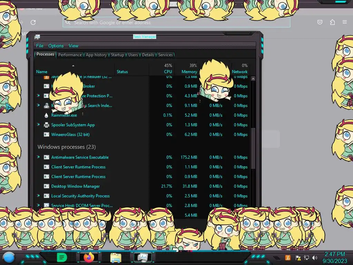Switch to the App history tab
Viewport: 353px width, 265px height.
click(x=97, y=55)
